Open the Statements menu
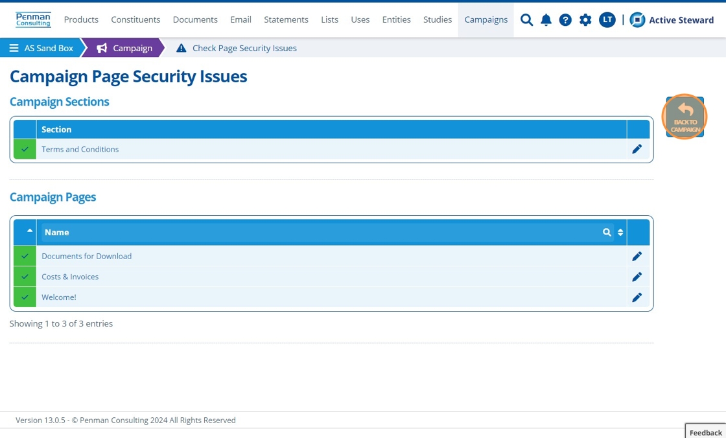Viewport: 726px width, 438px height. pos(286,20)
